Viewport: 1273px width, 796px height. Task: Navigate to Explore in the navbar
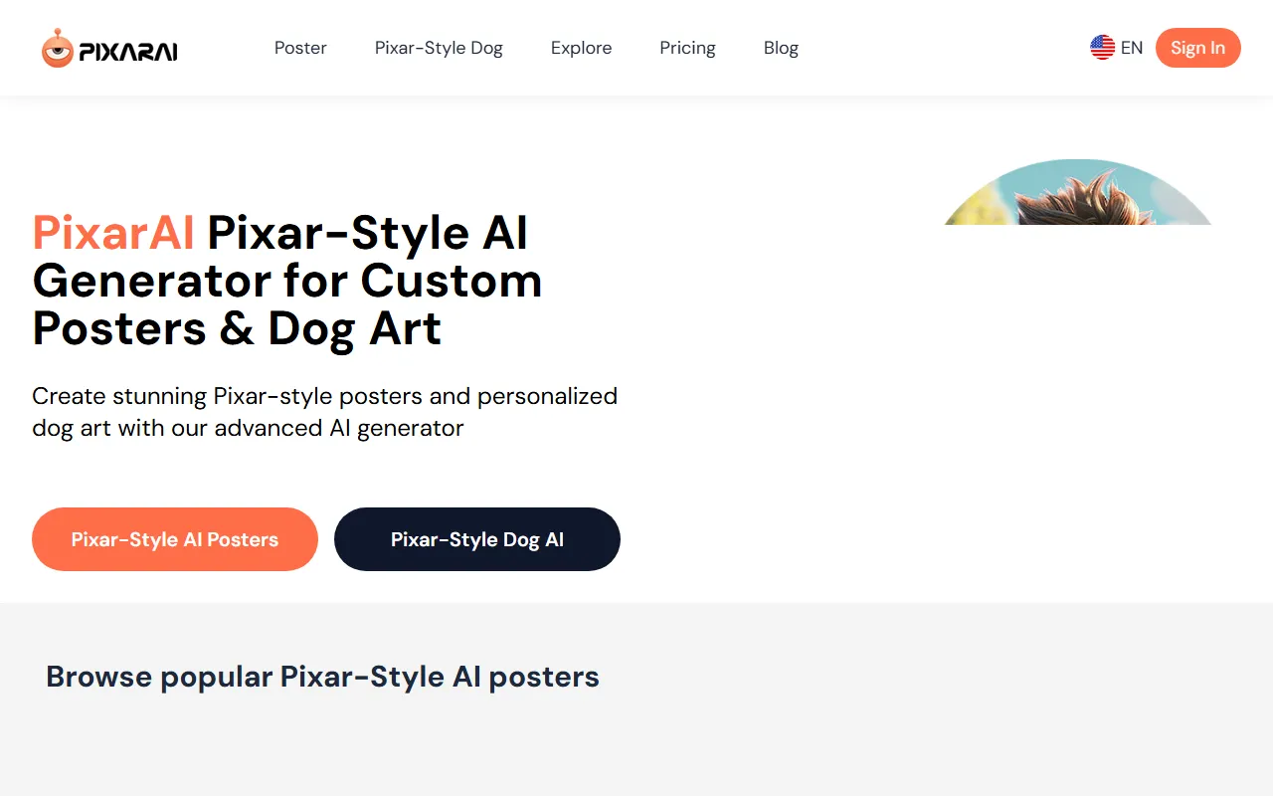[x=581, y=48]
